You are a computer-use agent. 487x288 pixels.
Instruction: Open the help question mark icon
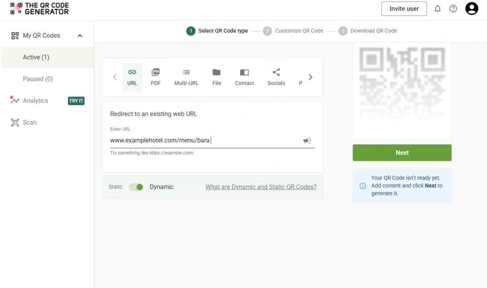point(453,9)
